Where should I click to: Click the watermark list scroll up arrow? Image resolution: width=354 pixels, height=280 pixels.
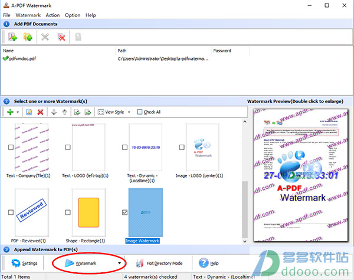pos(245,122)
